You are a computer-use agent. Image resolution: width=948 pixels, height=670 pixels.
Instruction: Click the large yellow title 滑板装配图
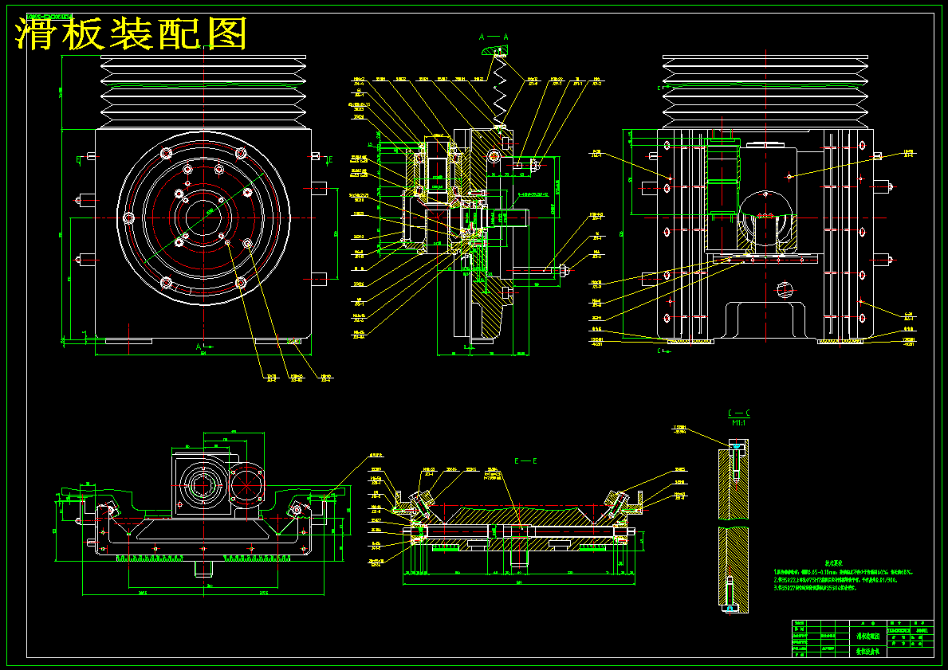point(132,33)
